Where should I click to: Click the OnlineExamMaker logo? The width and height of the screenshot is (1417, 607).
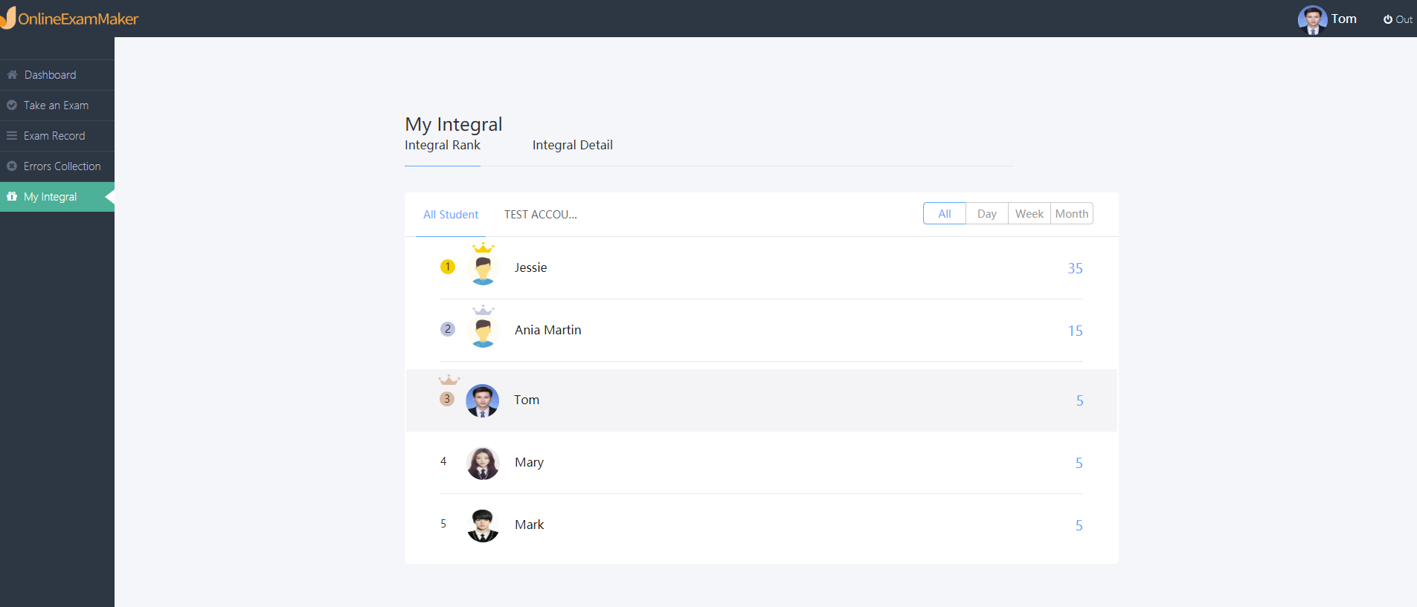tap(69, 19)
